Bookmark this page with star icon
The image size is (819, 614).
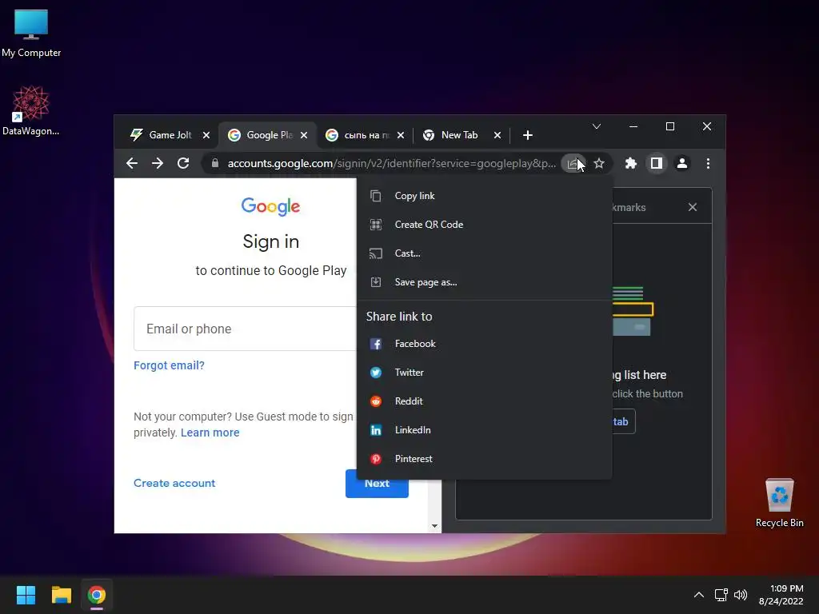[x=599, y=163]
